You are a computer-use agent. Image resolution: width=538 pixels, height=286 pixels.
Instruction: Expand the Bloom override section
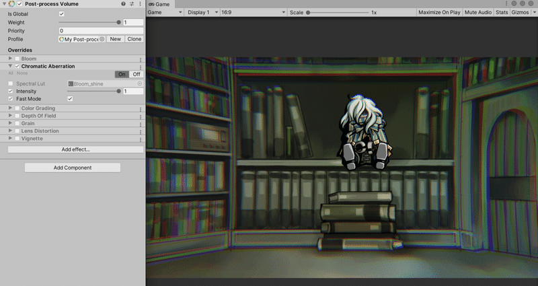[x=10, y=59]
